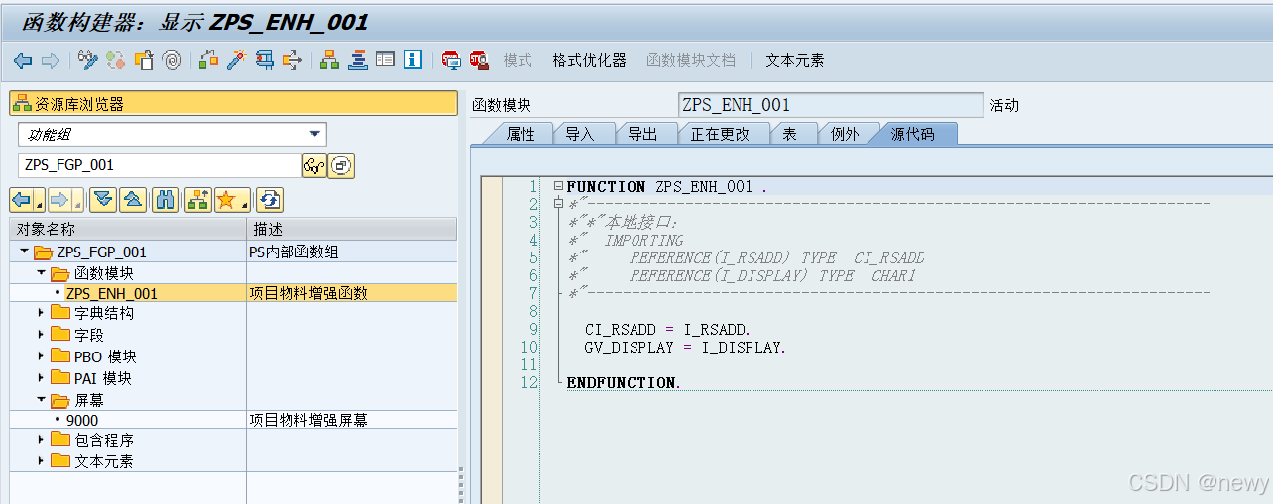Expand the 字典结构 folder node
The image size is (1273, 504).
[41, 313]
